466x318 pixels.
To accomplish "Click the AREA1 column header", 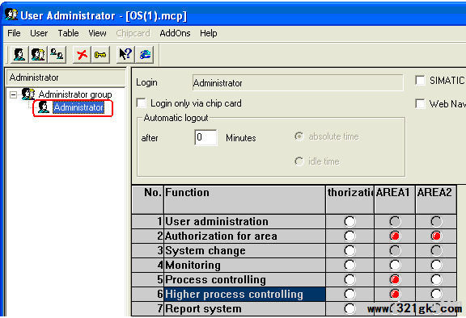I will coord(395,199).
